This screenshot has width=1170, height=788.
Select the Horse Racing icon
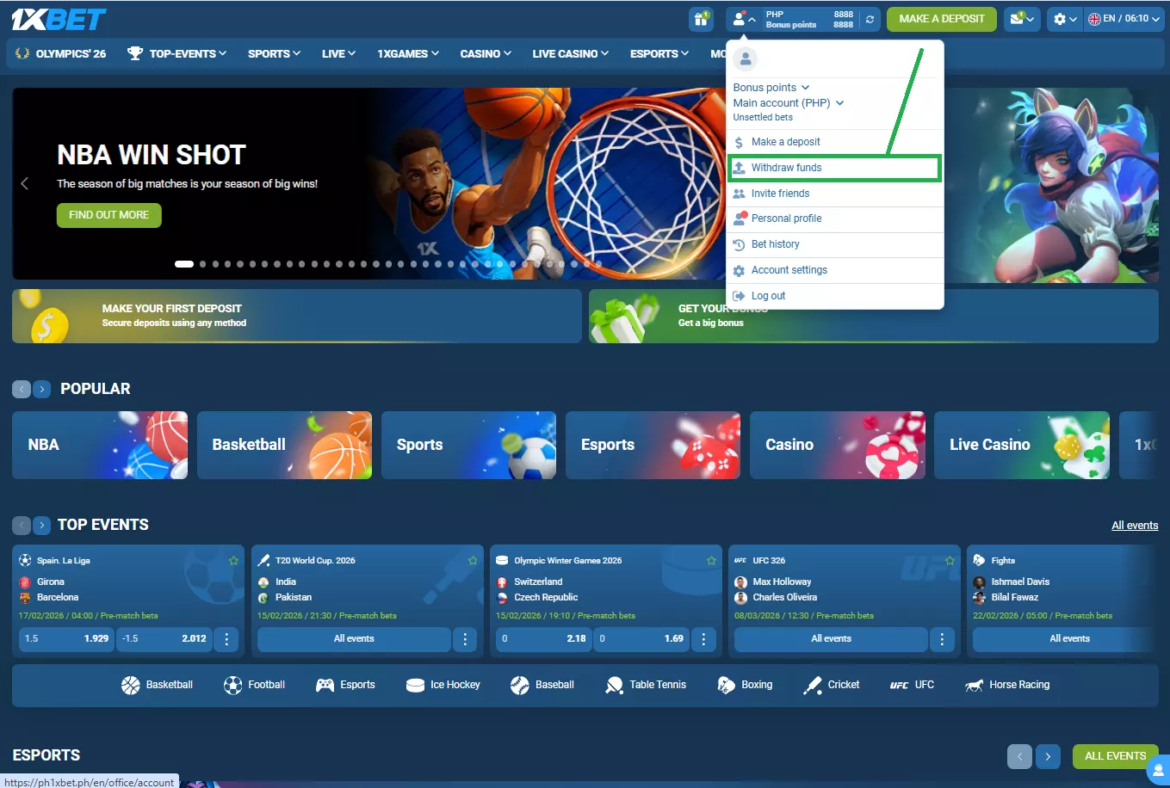click(x=1007, y=685)
